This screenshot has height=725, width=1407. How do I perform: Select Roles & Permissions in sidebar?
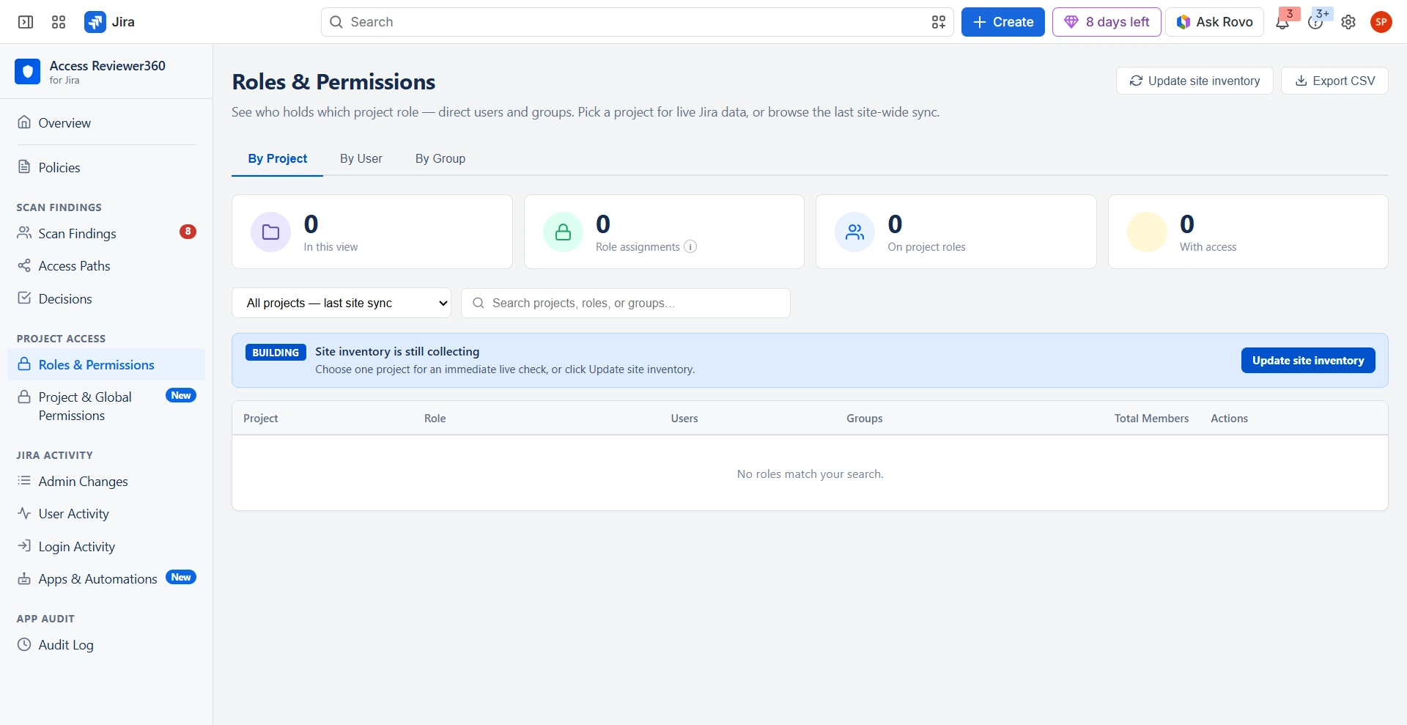[106, 365]
